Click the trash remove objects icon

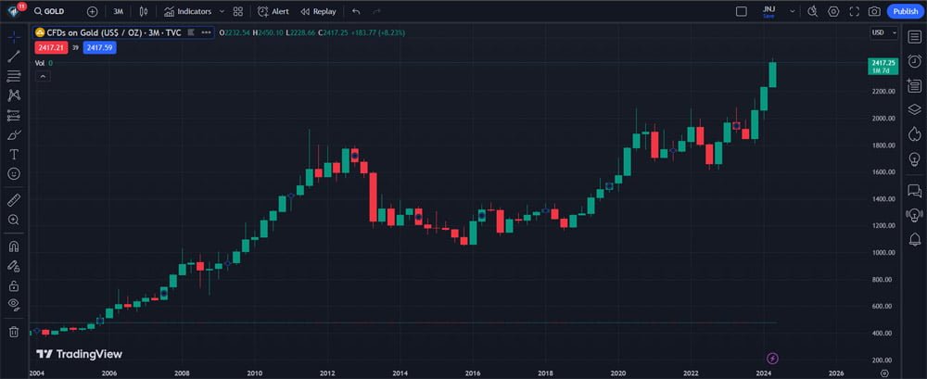coord(14,332)
